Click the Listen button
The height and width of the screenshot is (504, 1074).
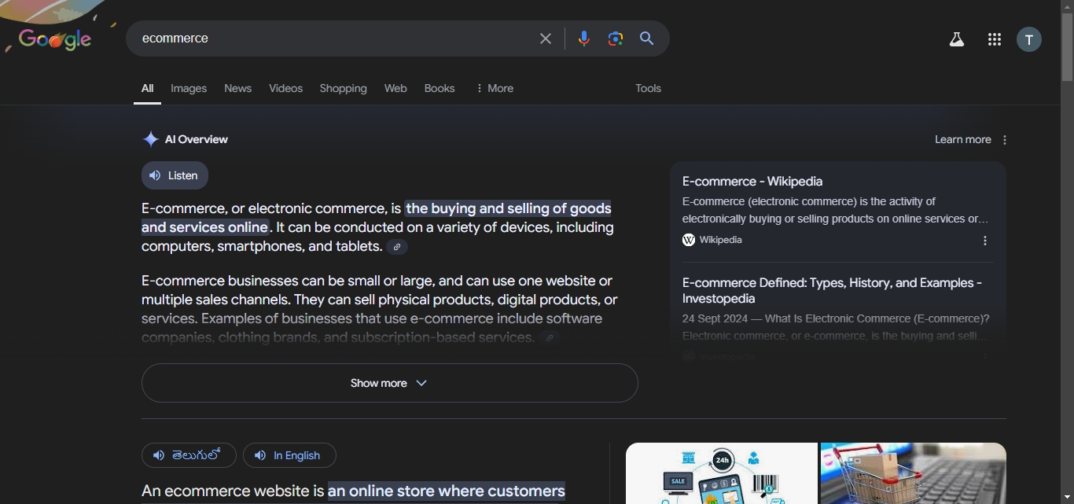coord(175,175)
